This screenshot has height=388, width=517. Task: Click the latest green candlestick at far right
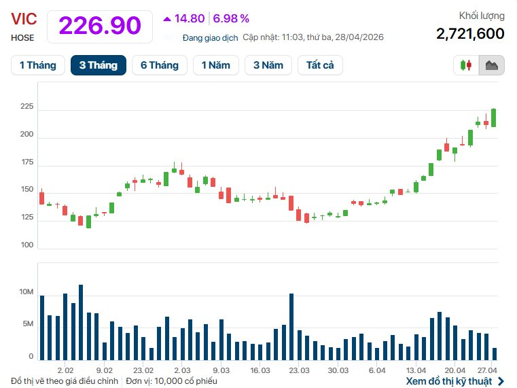click(x=494, y=118)
